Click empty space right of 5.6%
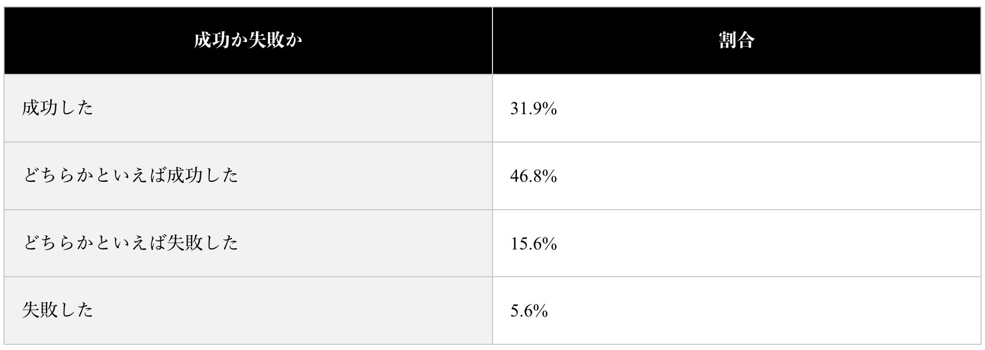Screen dimensions: 985x350 tap(762, 311)
